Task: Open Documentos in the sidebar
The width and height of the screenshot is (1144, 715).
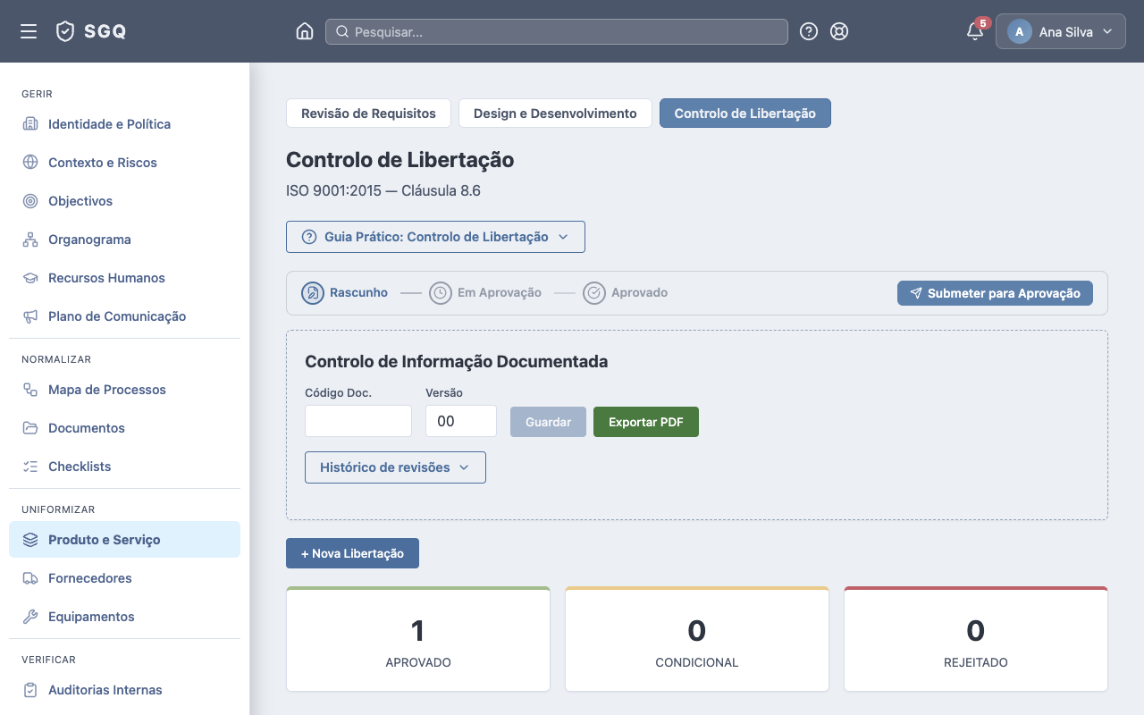Action: [124, 428]
